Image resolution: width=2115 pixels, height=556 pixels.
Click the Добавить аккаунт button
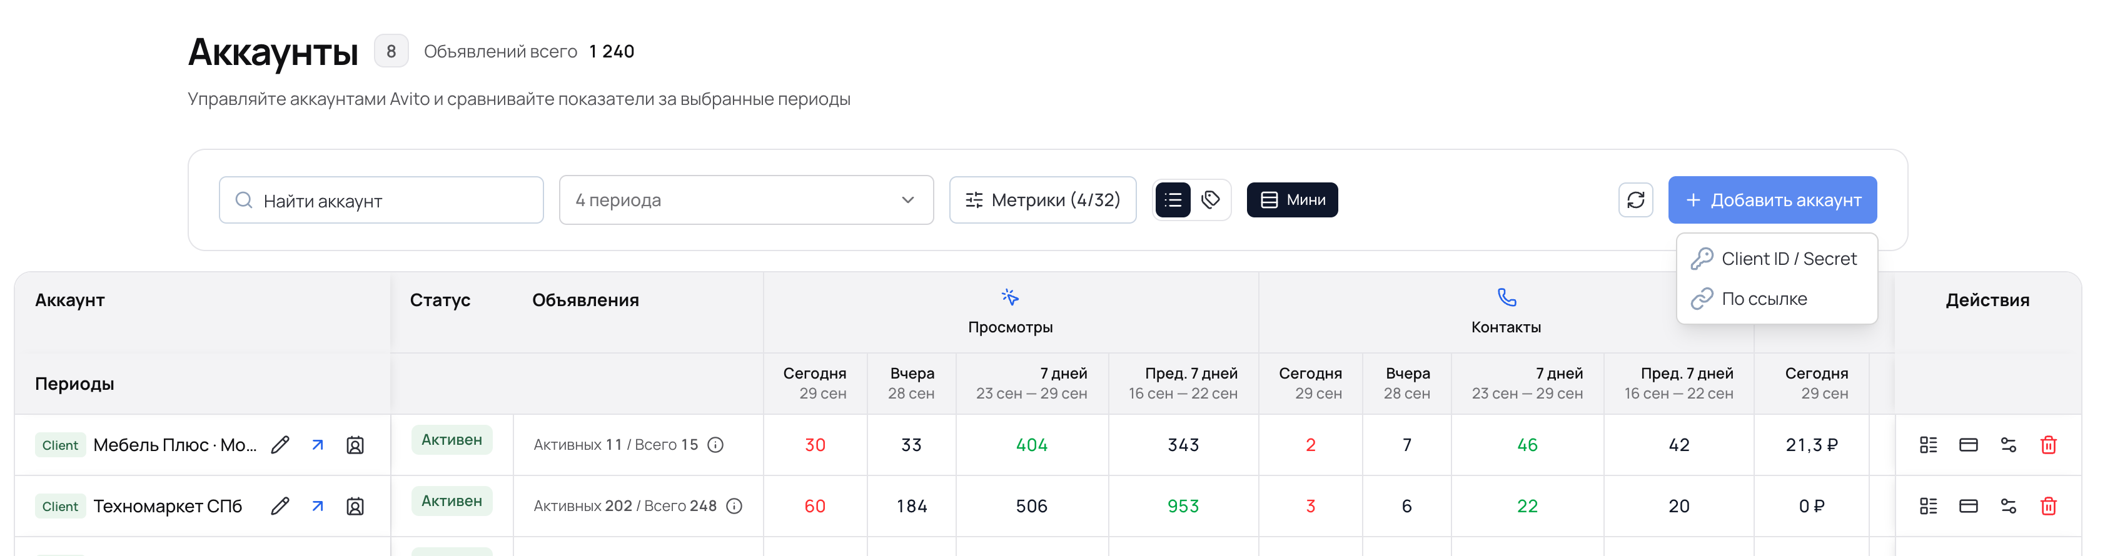[x=1772, y=200]
